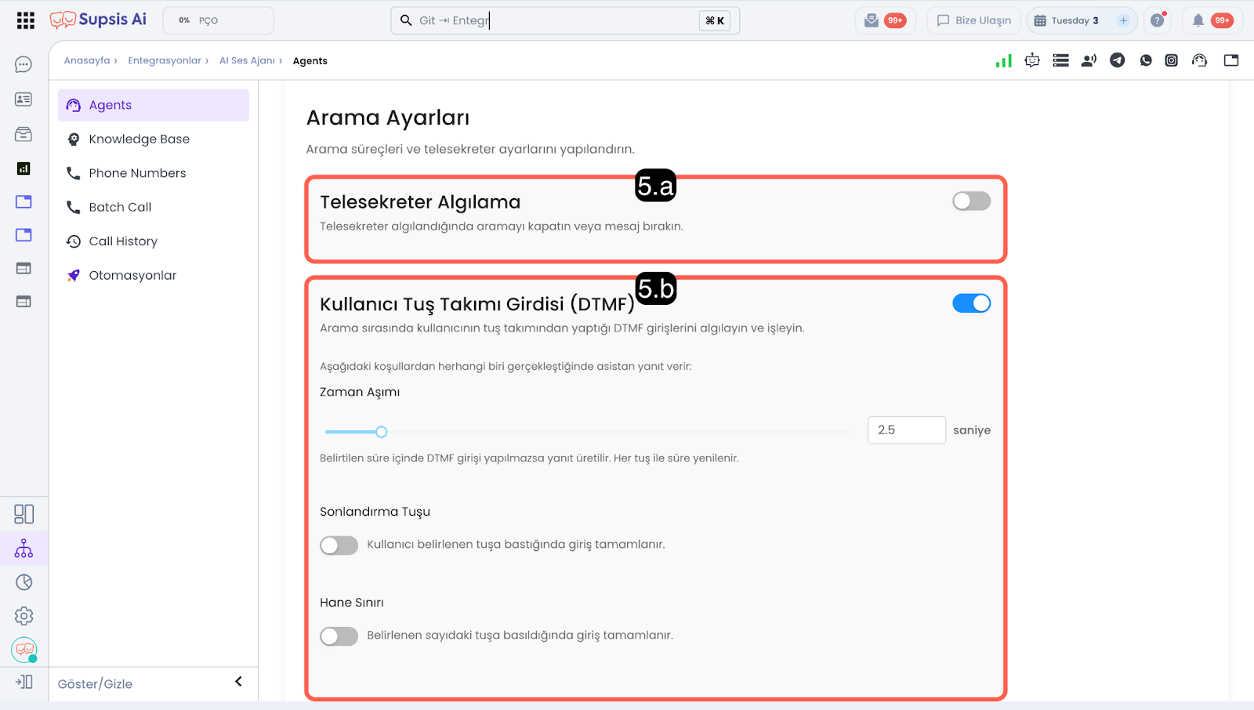The width and height of the screenshot is (1254, 710).
Task: Open the apps grid menu icon
Action: [25, 20]
